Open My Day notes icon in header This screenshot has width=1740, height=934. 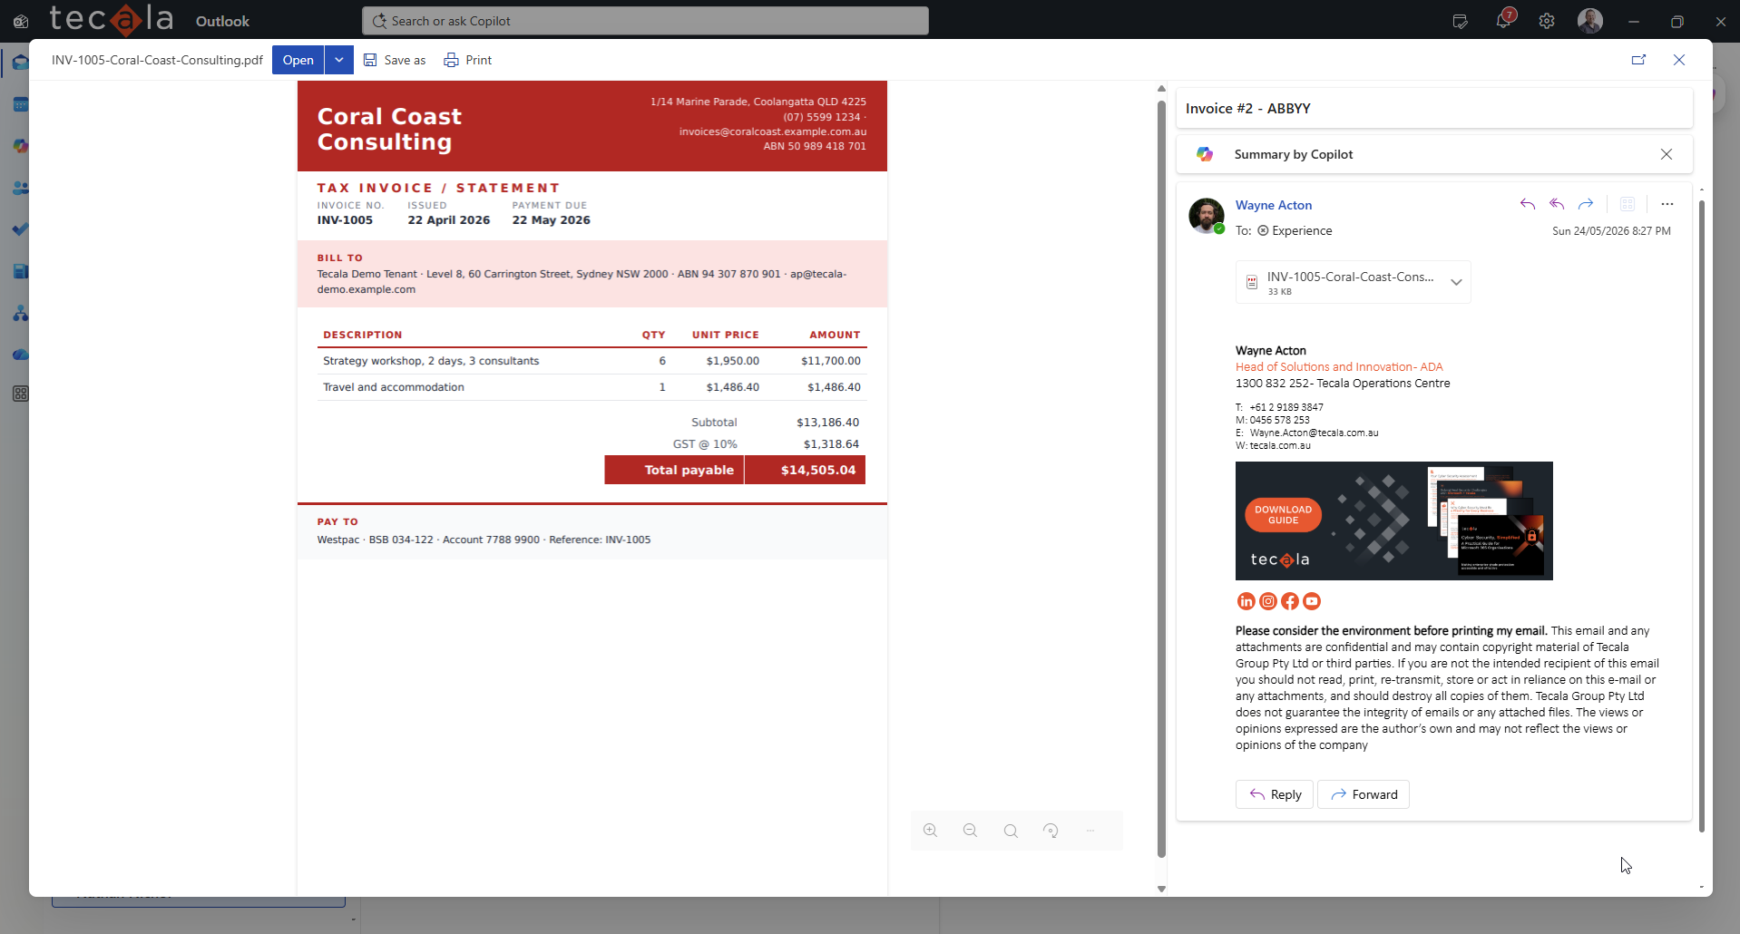point(1460,21)
